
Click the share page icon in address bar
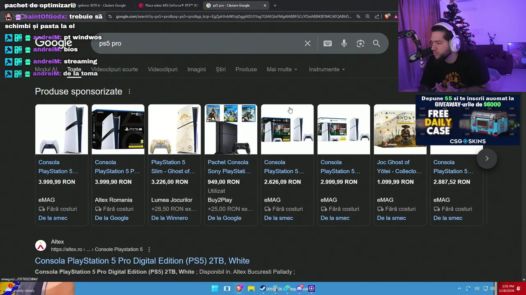(x=377, y=17)
